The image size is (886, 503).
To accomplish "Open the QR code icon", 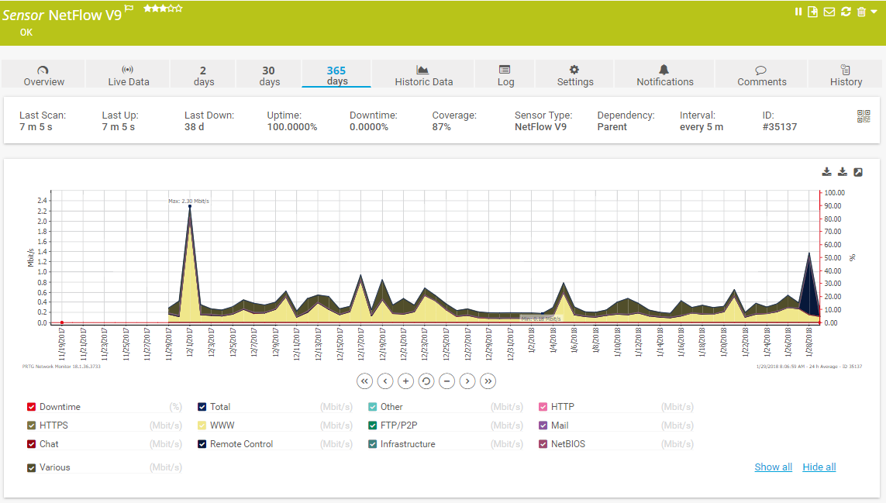I will click(x=864, y=116).
